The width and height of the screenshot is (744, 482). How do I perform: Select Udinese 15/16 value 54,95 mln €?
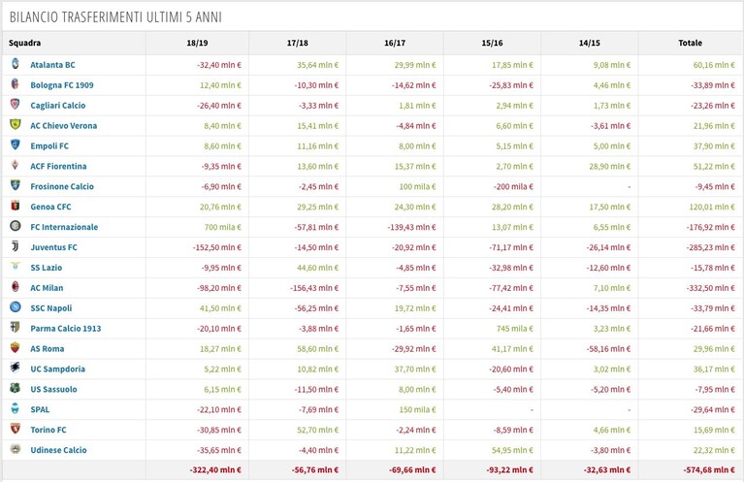(512, 450)
